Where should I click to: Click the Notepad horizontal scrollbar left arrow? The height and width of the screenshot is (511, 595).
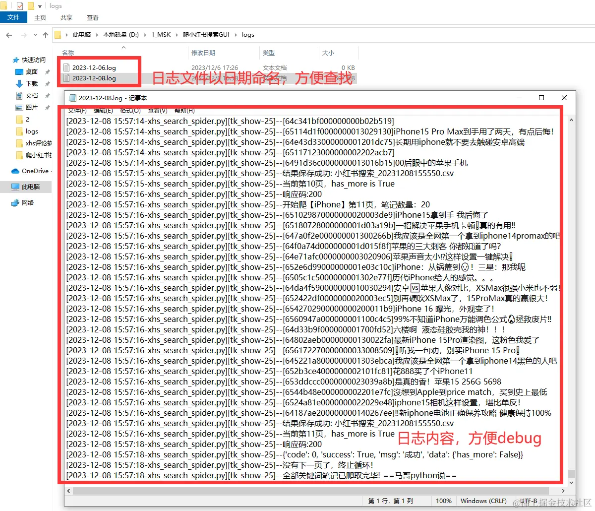68,491
